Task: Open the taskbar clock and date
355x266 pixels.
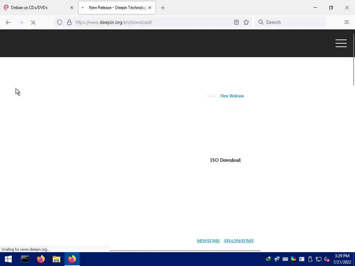Action: tap(342, 259)
